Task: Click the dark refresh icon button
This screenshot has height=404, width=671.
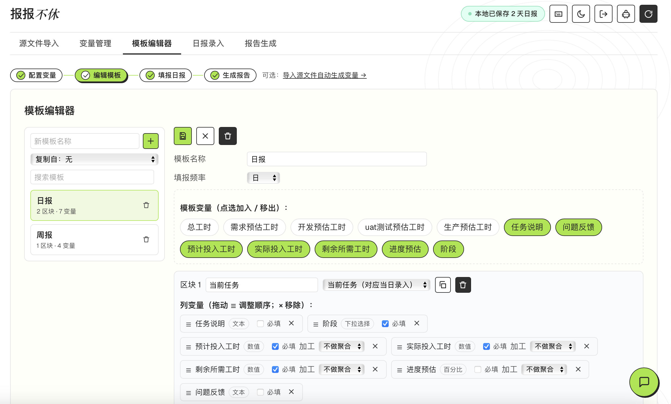Action: 648,14
